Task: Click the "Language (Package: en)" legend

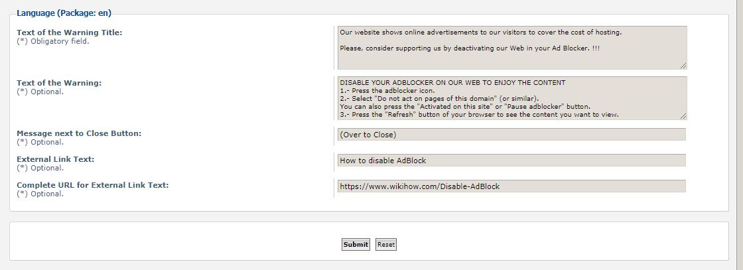Action: coord(64,13)
